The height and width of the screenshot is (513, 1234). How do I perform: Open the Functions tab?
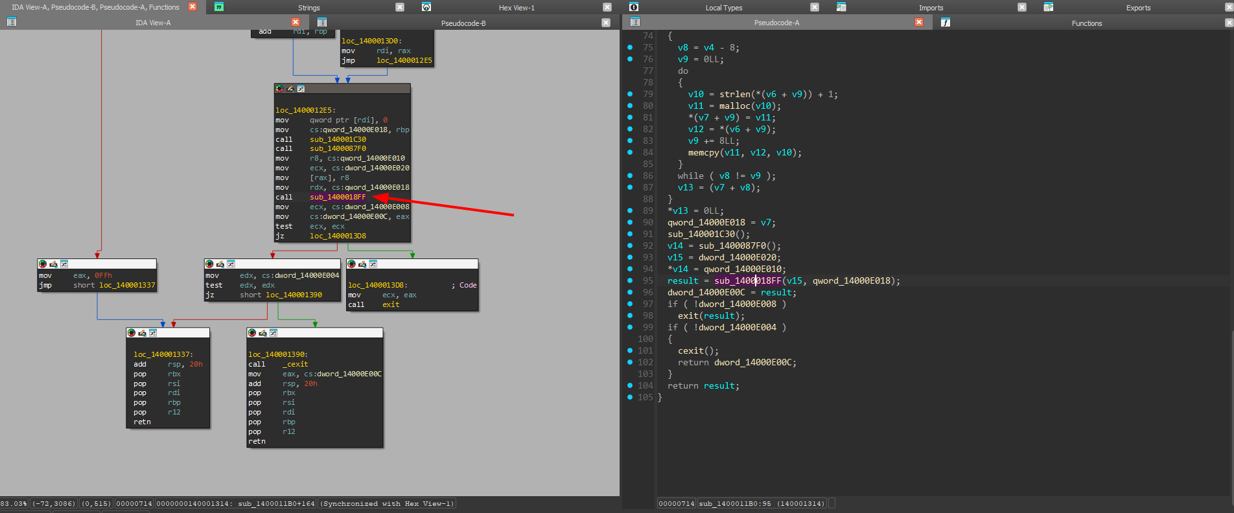click(x=1087, y=23)
